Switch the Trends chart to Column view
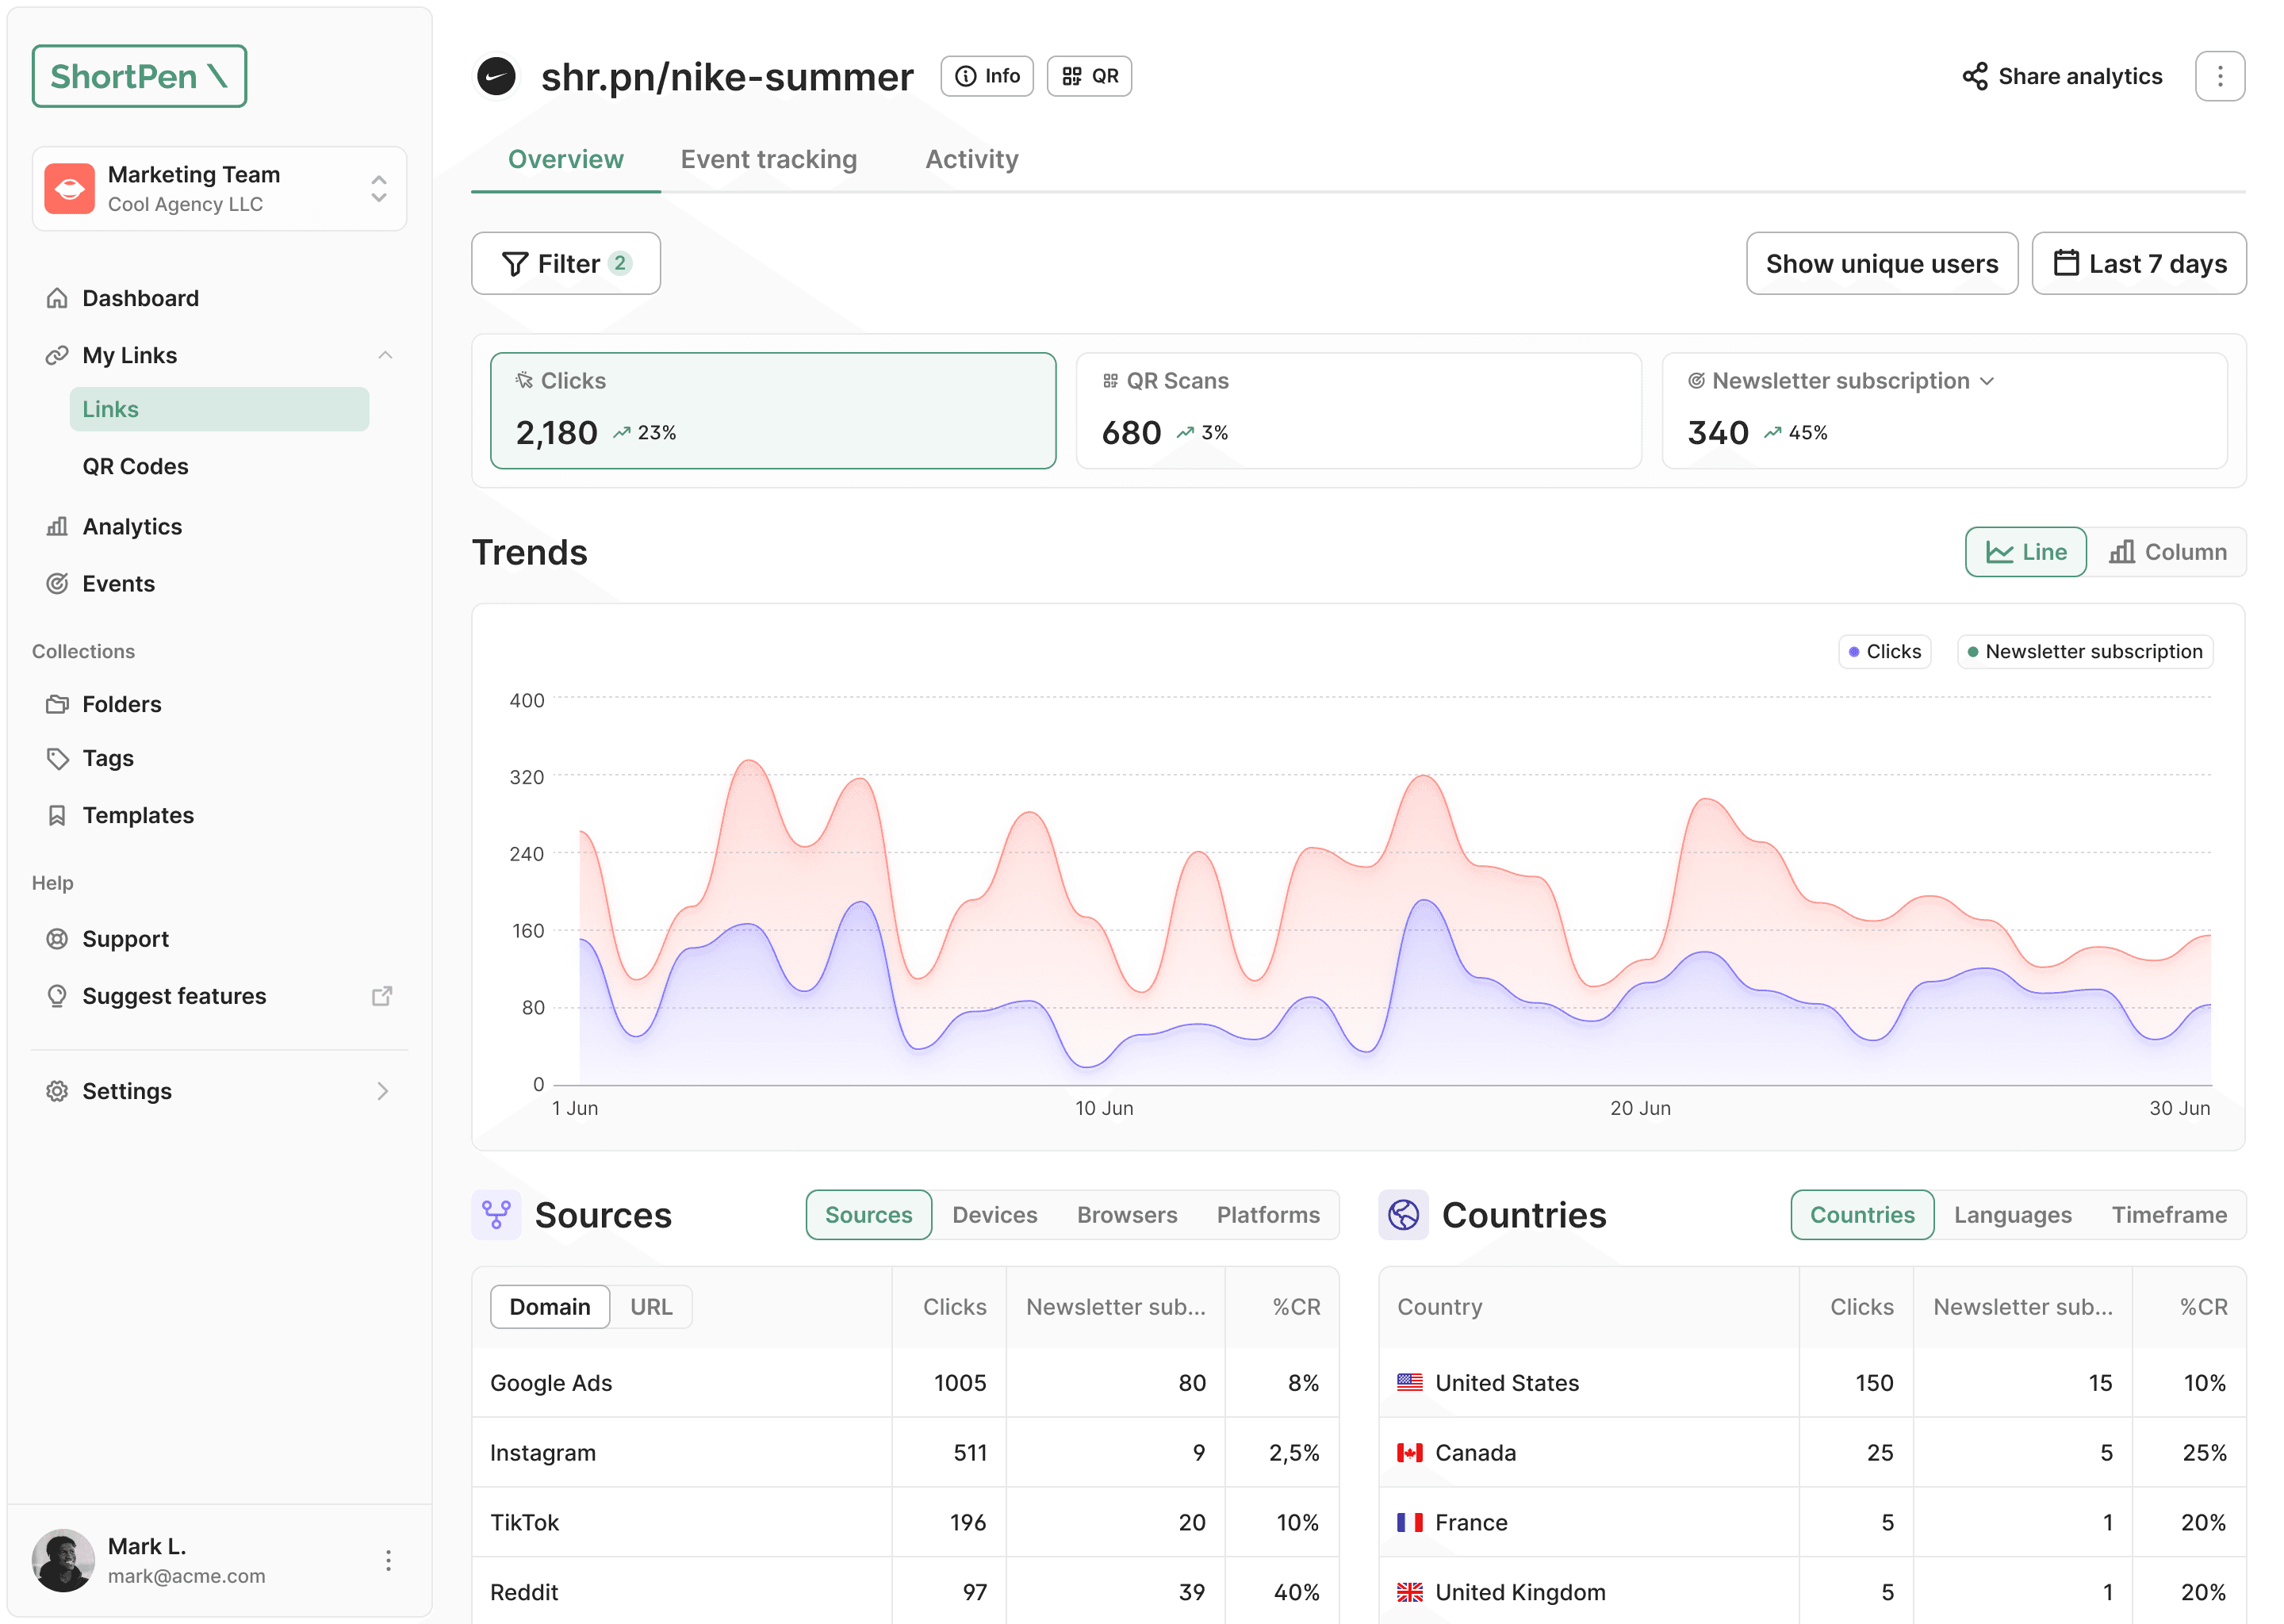Viewport: 2284px width, 1624px height. coord(2167,551)
